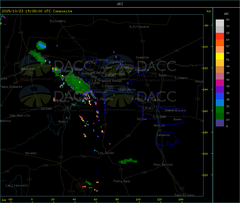Viewport: 240px width, 203px height.
Task: Click the 0 tick on the horizontal axis
Action: [32, 199]
